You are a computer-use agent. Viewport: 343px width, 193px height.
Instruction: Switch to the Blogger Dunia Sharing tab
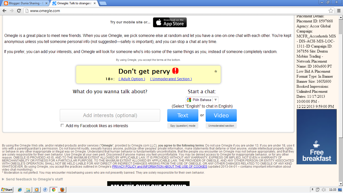pyautogui.click(x=24, y=3)
